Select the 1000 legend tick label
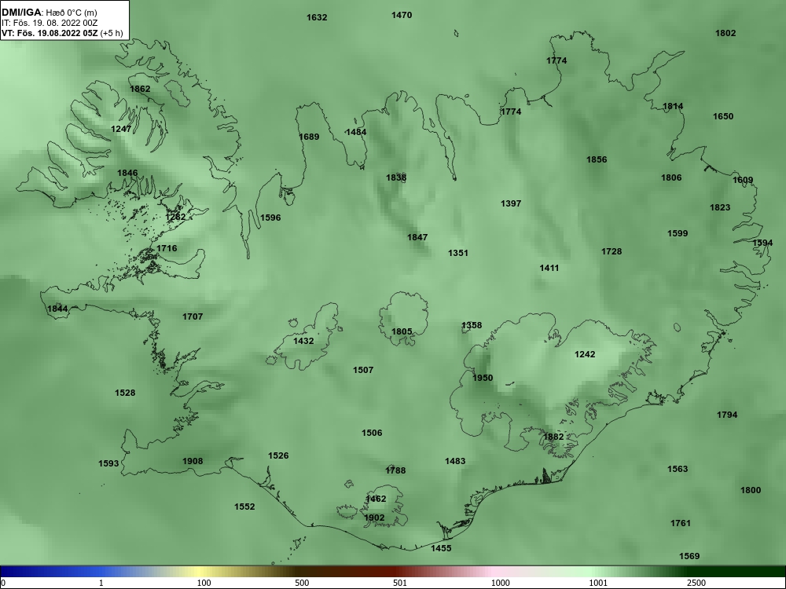 click(500, 583)
